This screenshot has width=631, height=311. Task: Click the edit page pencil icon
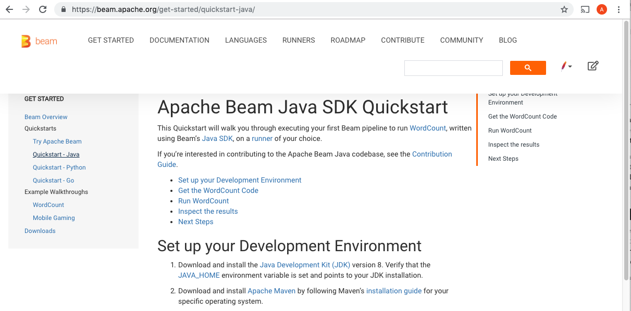click(x=593, y=66)
